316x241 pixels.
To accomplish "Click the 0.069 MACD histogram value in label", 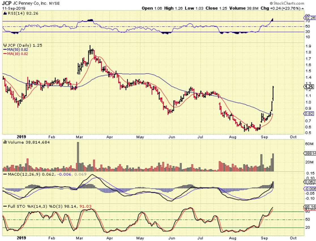I will [80, 174].
